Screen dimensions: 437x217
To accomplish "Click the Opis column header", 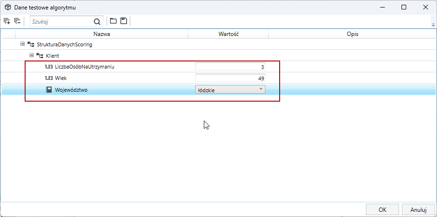I will click(x=353, y=34).
